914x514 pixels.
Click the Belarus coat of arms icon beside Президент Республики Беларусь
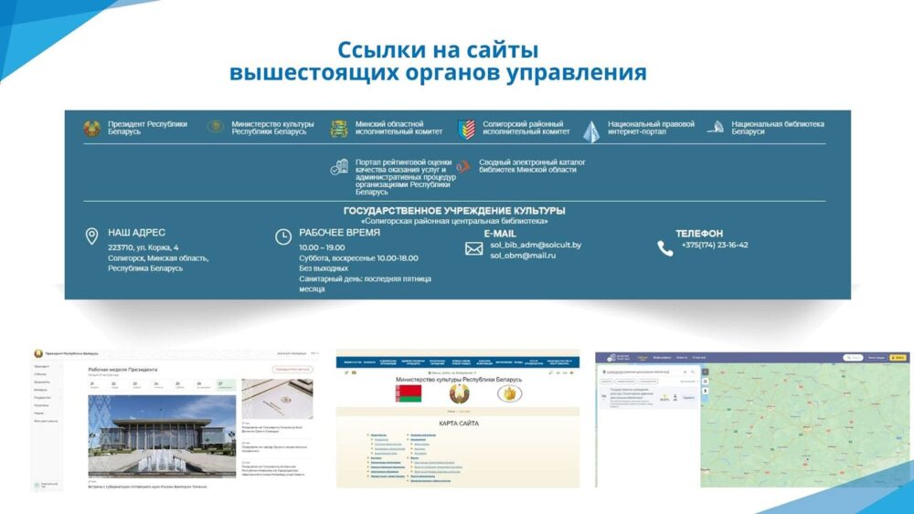point(91,129)
